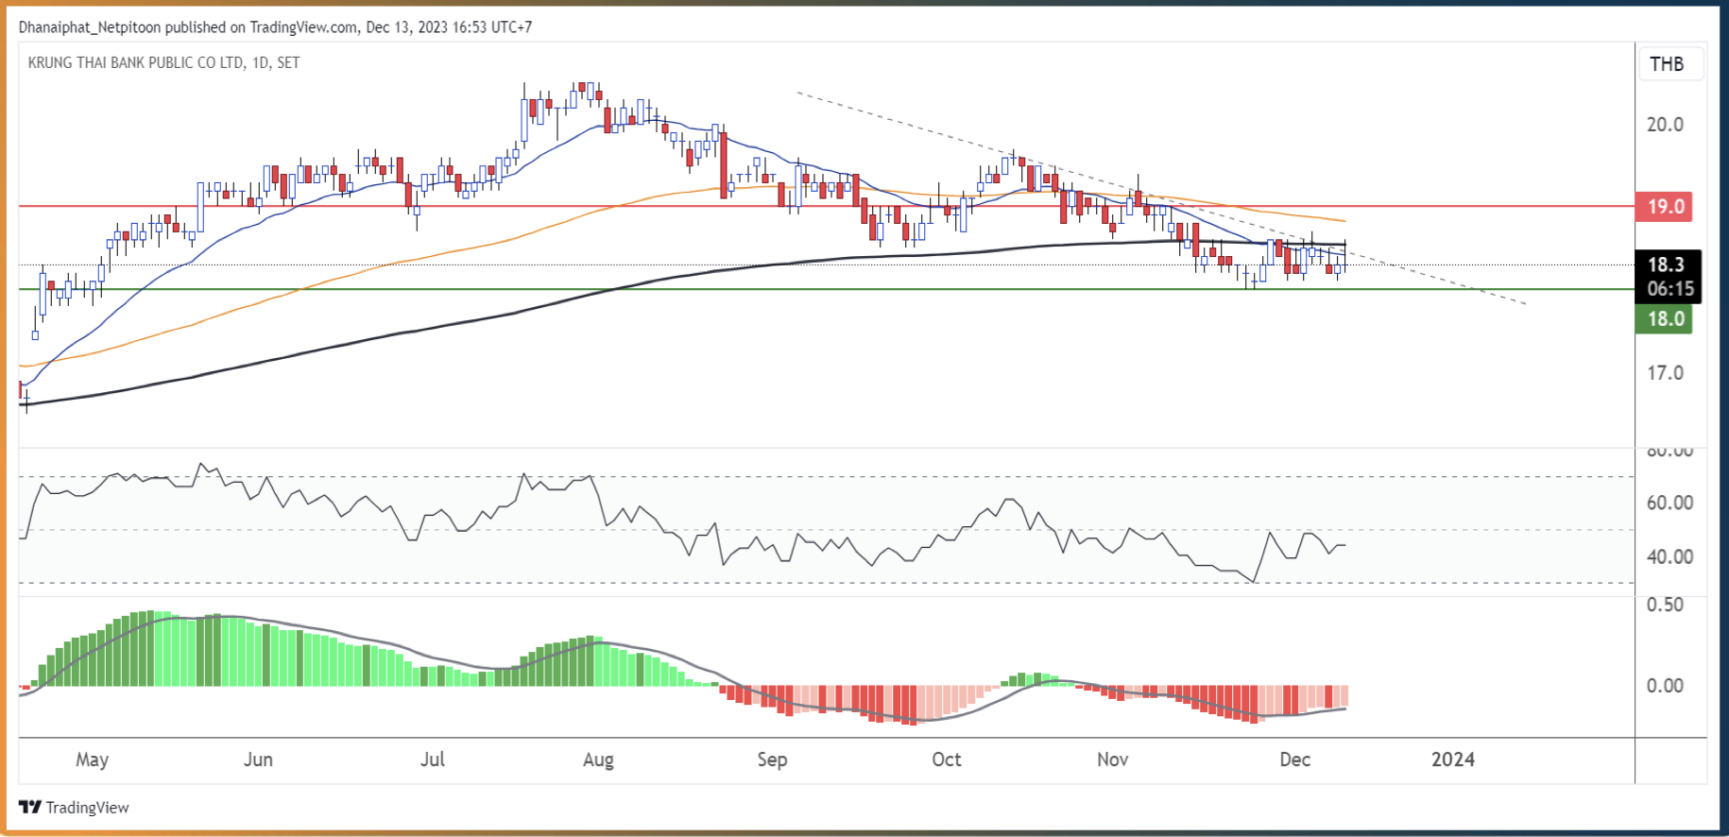Click the green 18.0 price label

click(x=1664, y=318)
